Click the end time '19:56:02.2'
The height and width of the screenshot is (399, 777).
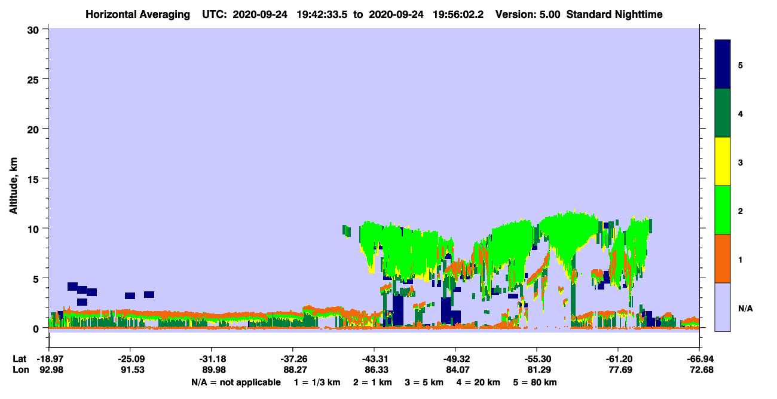point(457,14)
